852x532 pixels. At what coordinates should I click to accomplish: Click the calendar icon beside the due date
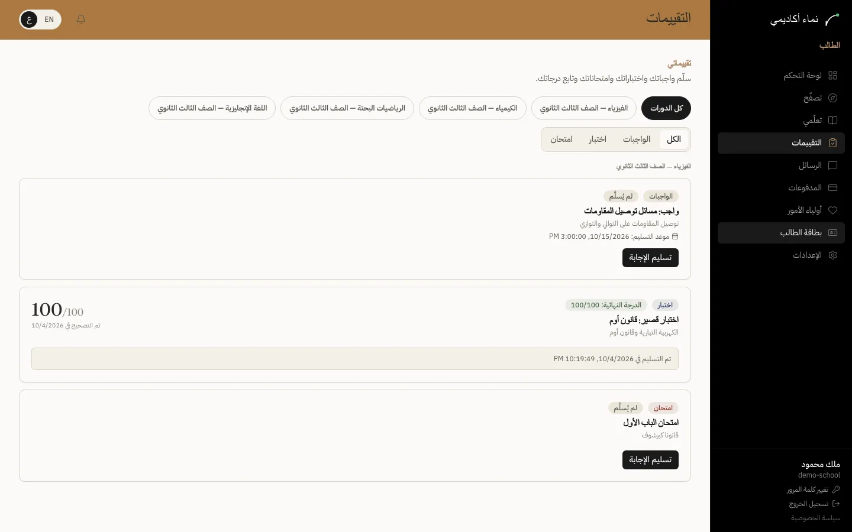(675, 236)
